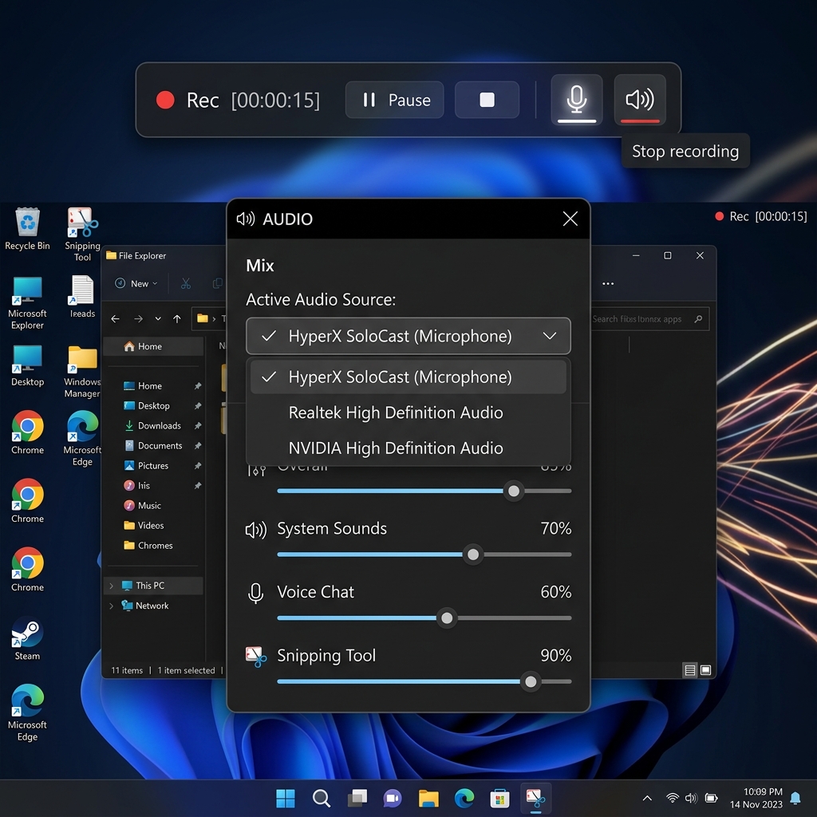Viewport: 817px width, 817px height.
Task: Switch File Explorer to large thumbnails view
Action: [x=705, y=670]
